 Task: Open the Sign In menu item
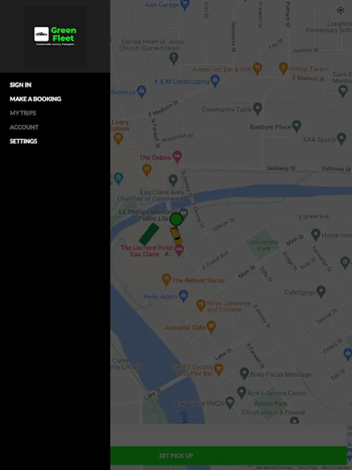click(x=20, y=85)
